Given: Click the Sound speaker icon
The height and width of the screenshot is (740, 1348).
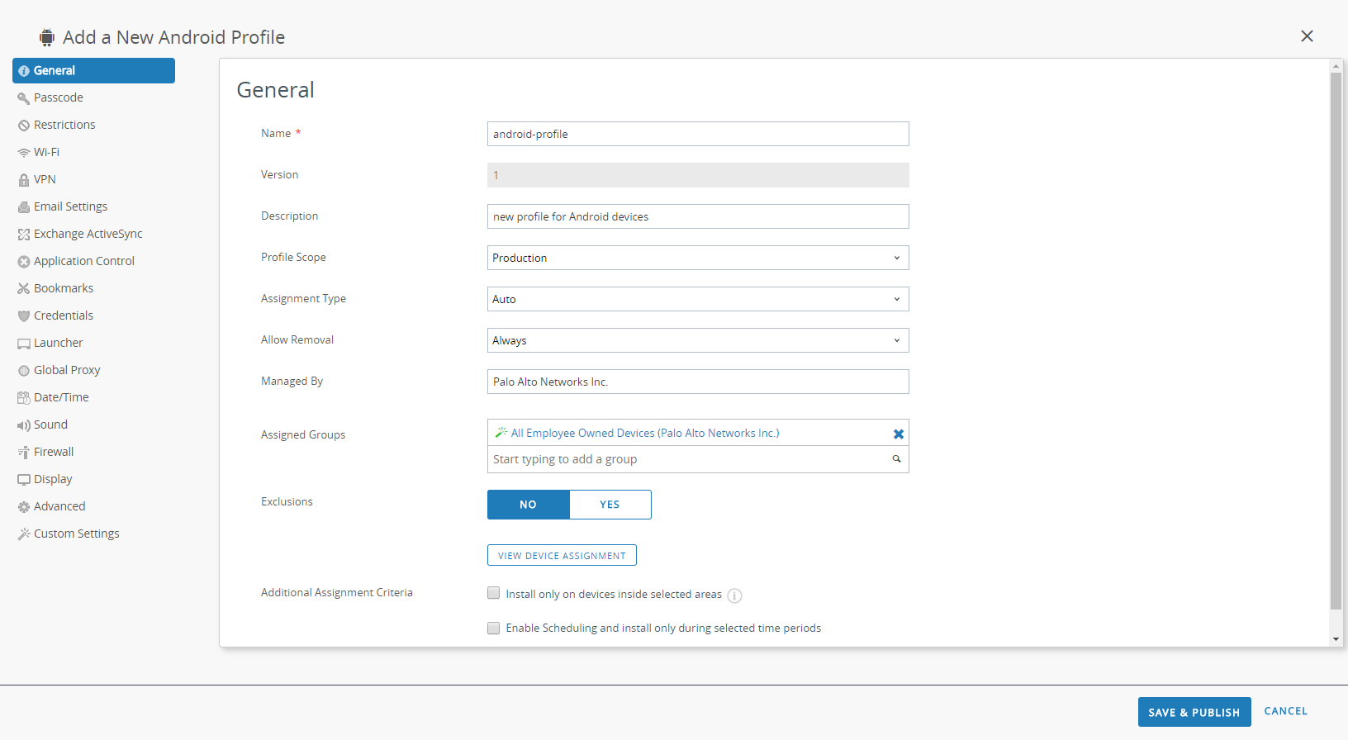Looking at the screenshot, I should click(x=24, y=425).
